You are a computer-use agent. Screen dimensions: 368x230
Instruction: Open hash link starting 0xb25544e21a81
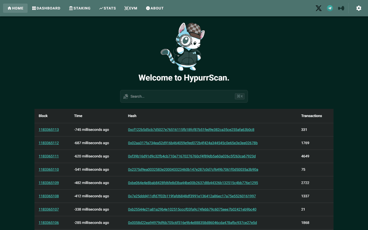(x=192, y=209)
